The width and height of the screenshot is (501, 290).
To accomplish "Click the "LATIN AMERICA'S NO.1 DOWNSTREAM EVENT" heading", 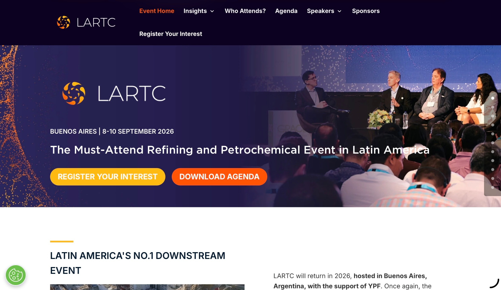I will pyautogui.click(x=138, y=263).
